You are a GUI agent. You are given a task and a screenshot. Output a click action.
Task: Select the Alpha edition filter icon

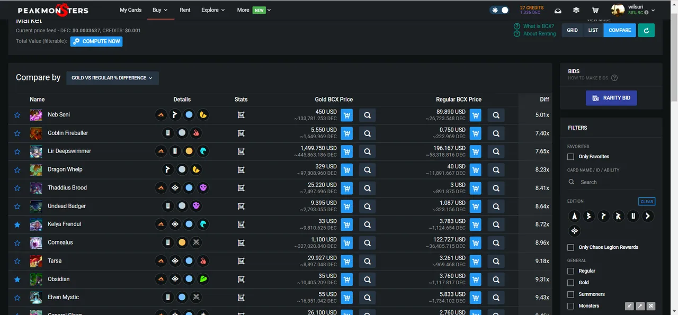(x=574, y=216)
